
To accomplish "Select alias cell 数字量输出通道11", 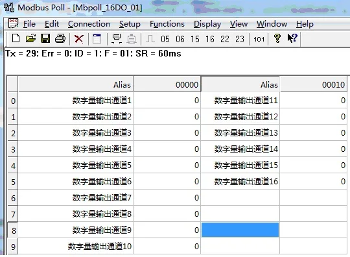I will (x=240, y=101).
